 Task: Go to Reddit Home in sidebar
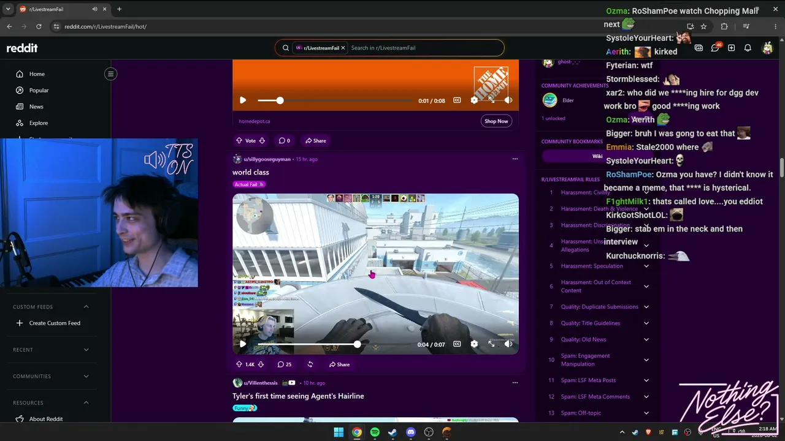37,74
